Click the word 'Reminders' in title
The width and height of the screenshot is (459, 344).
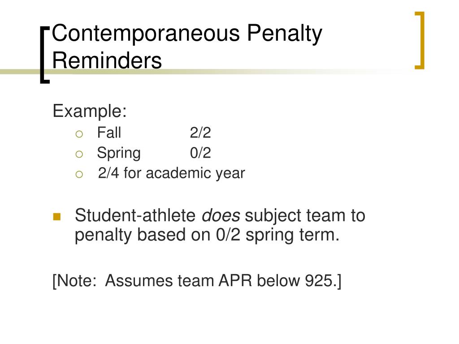coord(107,60)
